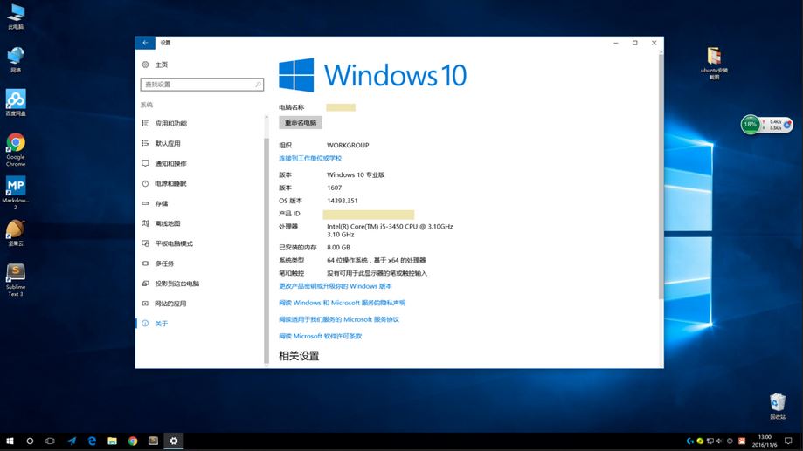The height and width of the screenshot is (451, 803).
Task: Open the clock showing 13:00
Action: click(764, 441)
